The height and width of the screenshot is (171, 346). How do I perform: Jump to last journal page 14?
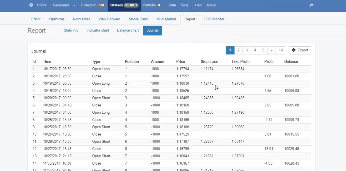[x=281, y=50]
